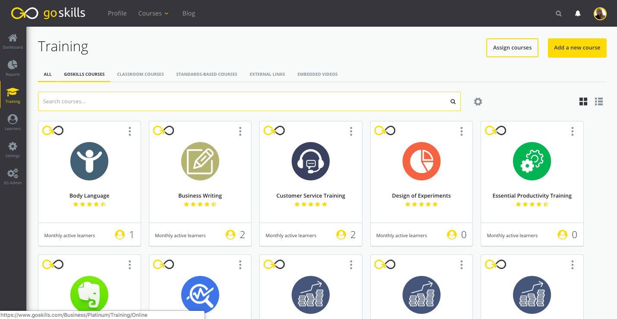Click Body Language star rating
Viewport: 617px width, 319px height.
tap(89, 204)
